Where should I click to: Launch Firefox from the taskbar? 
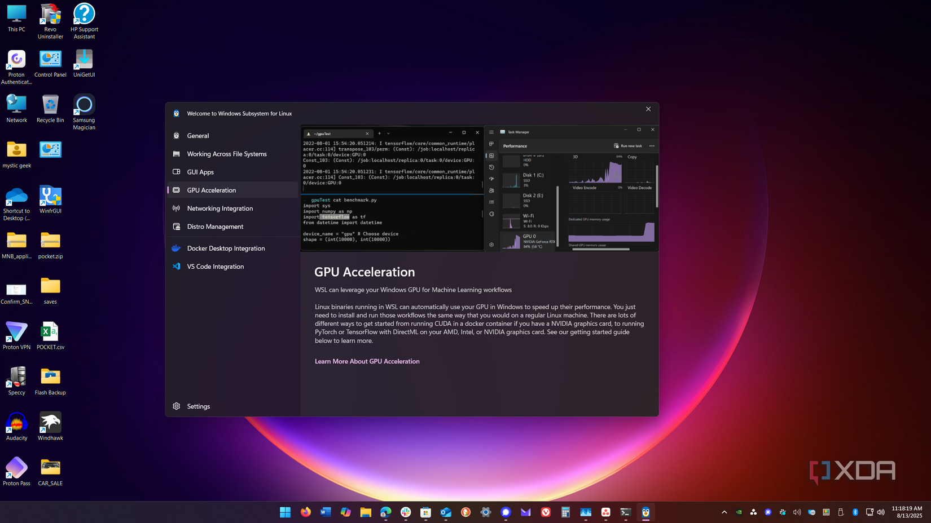[x=305, y=512]
